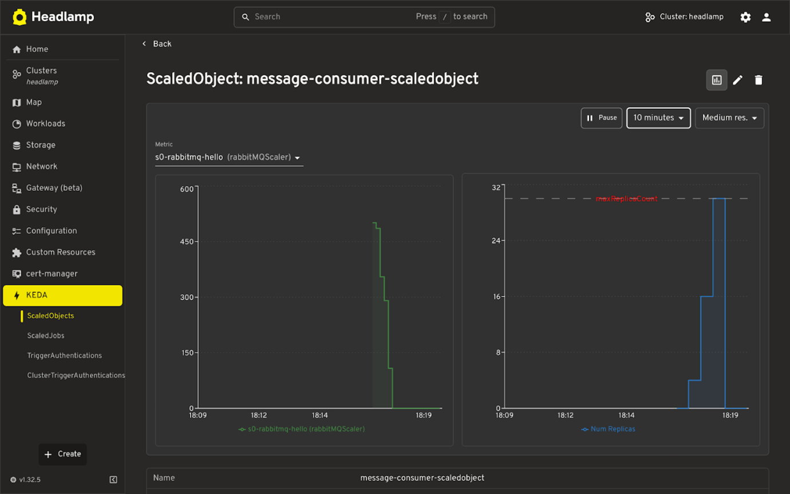This screenshot has width=790, height=494.
Task: Click the Storage icon in the sidebar
Action: [x=17, y=146]
